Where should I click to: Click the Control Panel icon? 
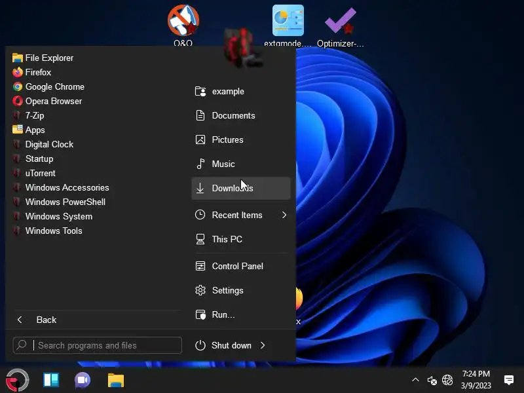[x=200, y=266]
